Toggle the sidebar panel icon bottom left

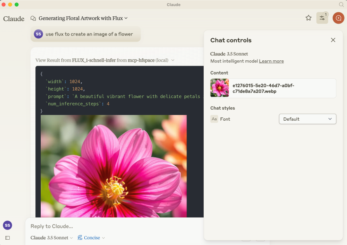7,238
